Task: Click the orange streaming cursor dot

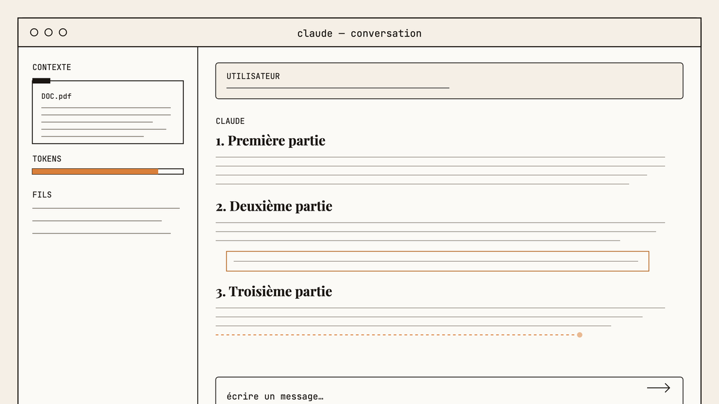Action: [x=579, y=335]
